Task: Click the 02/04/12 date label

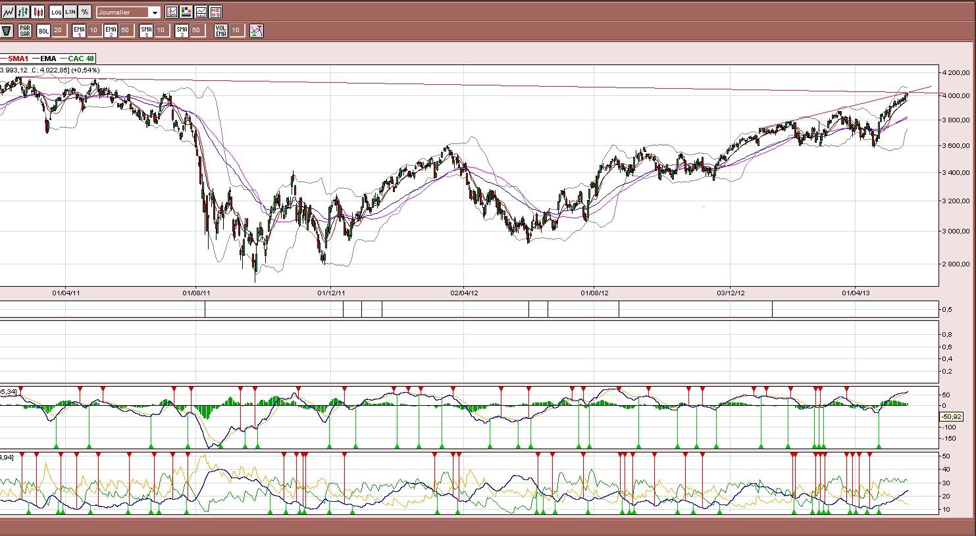Action: [464, 293]
